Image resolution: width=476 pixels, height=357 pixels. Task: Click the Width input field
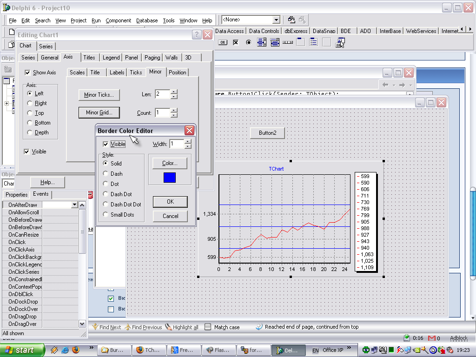pos(176,144)
